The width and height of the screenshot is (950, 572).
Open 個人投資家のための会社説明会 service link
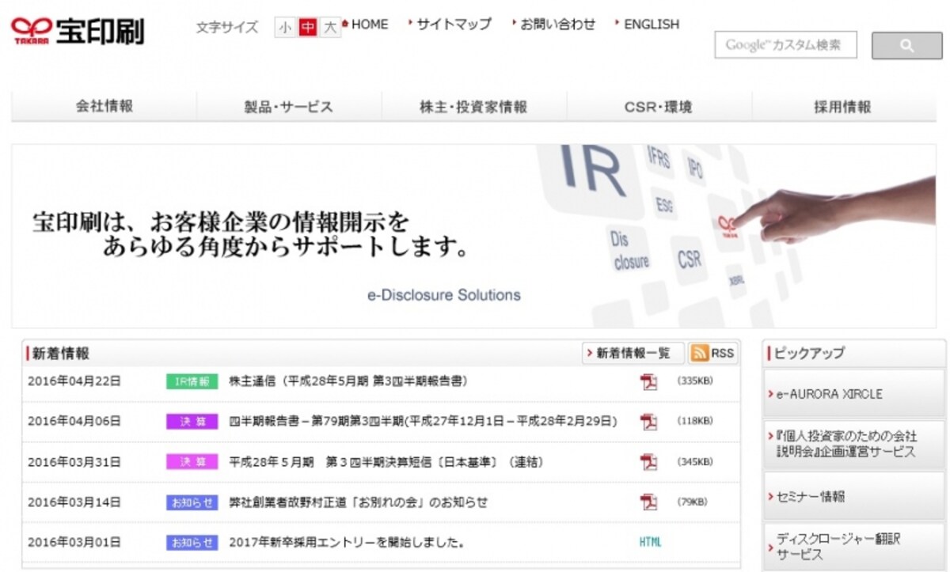(x=855, y=444)
